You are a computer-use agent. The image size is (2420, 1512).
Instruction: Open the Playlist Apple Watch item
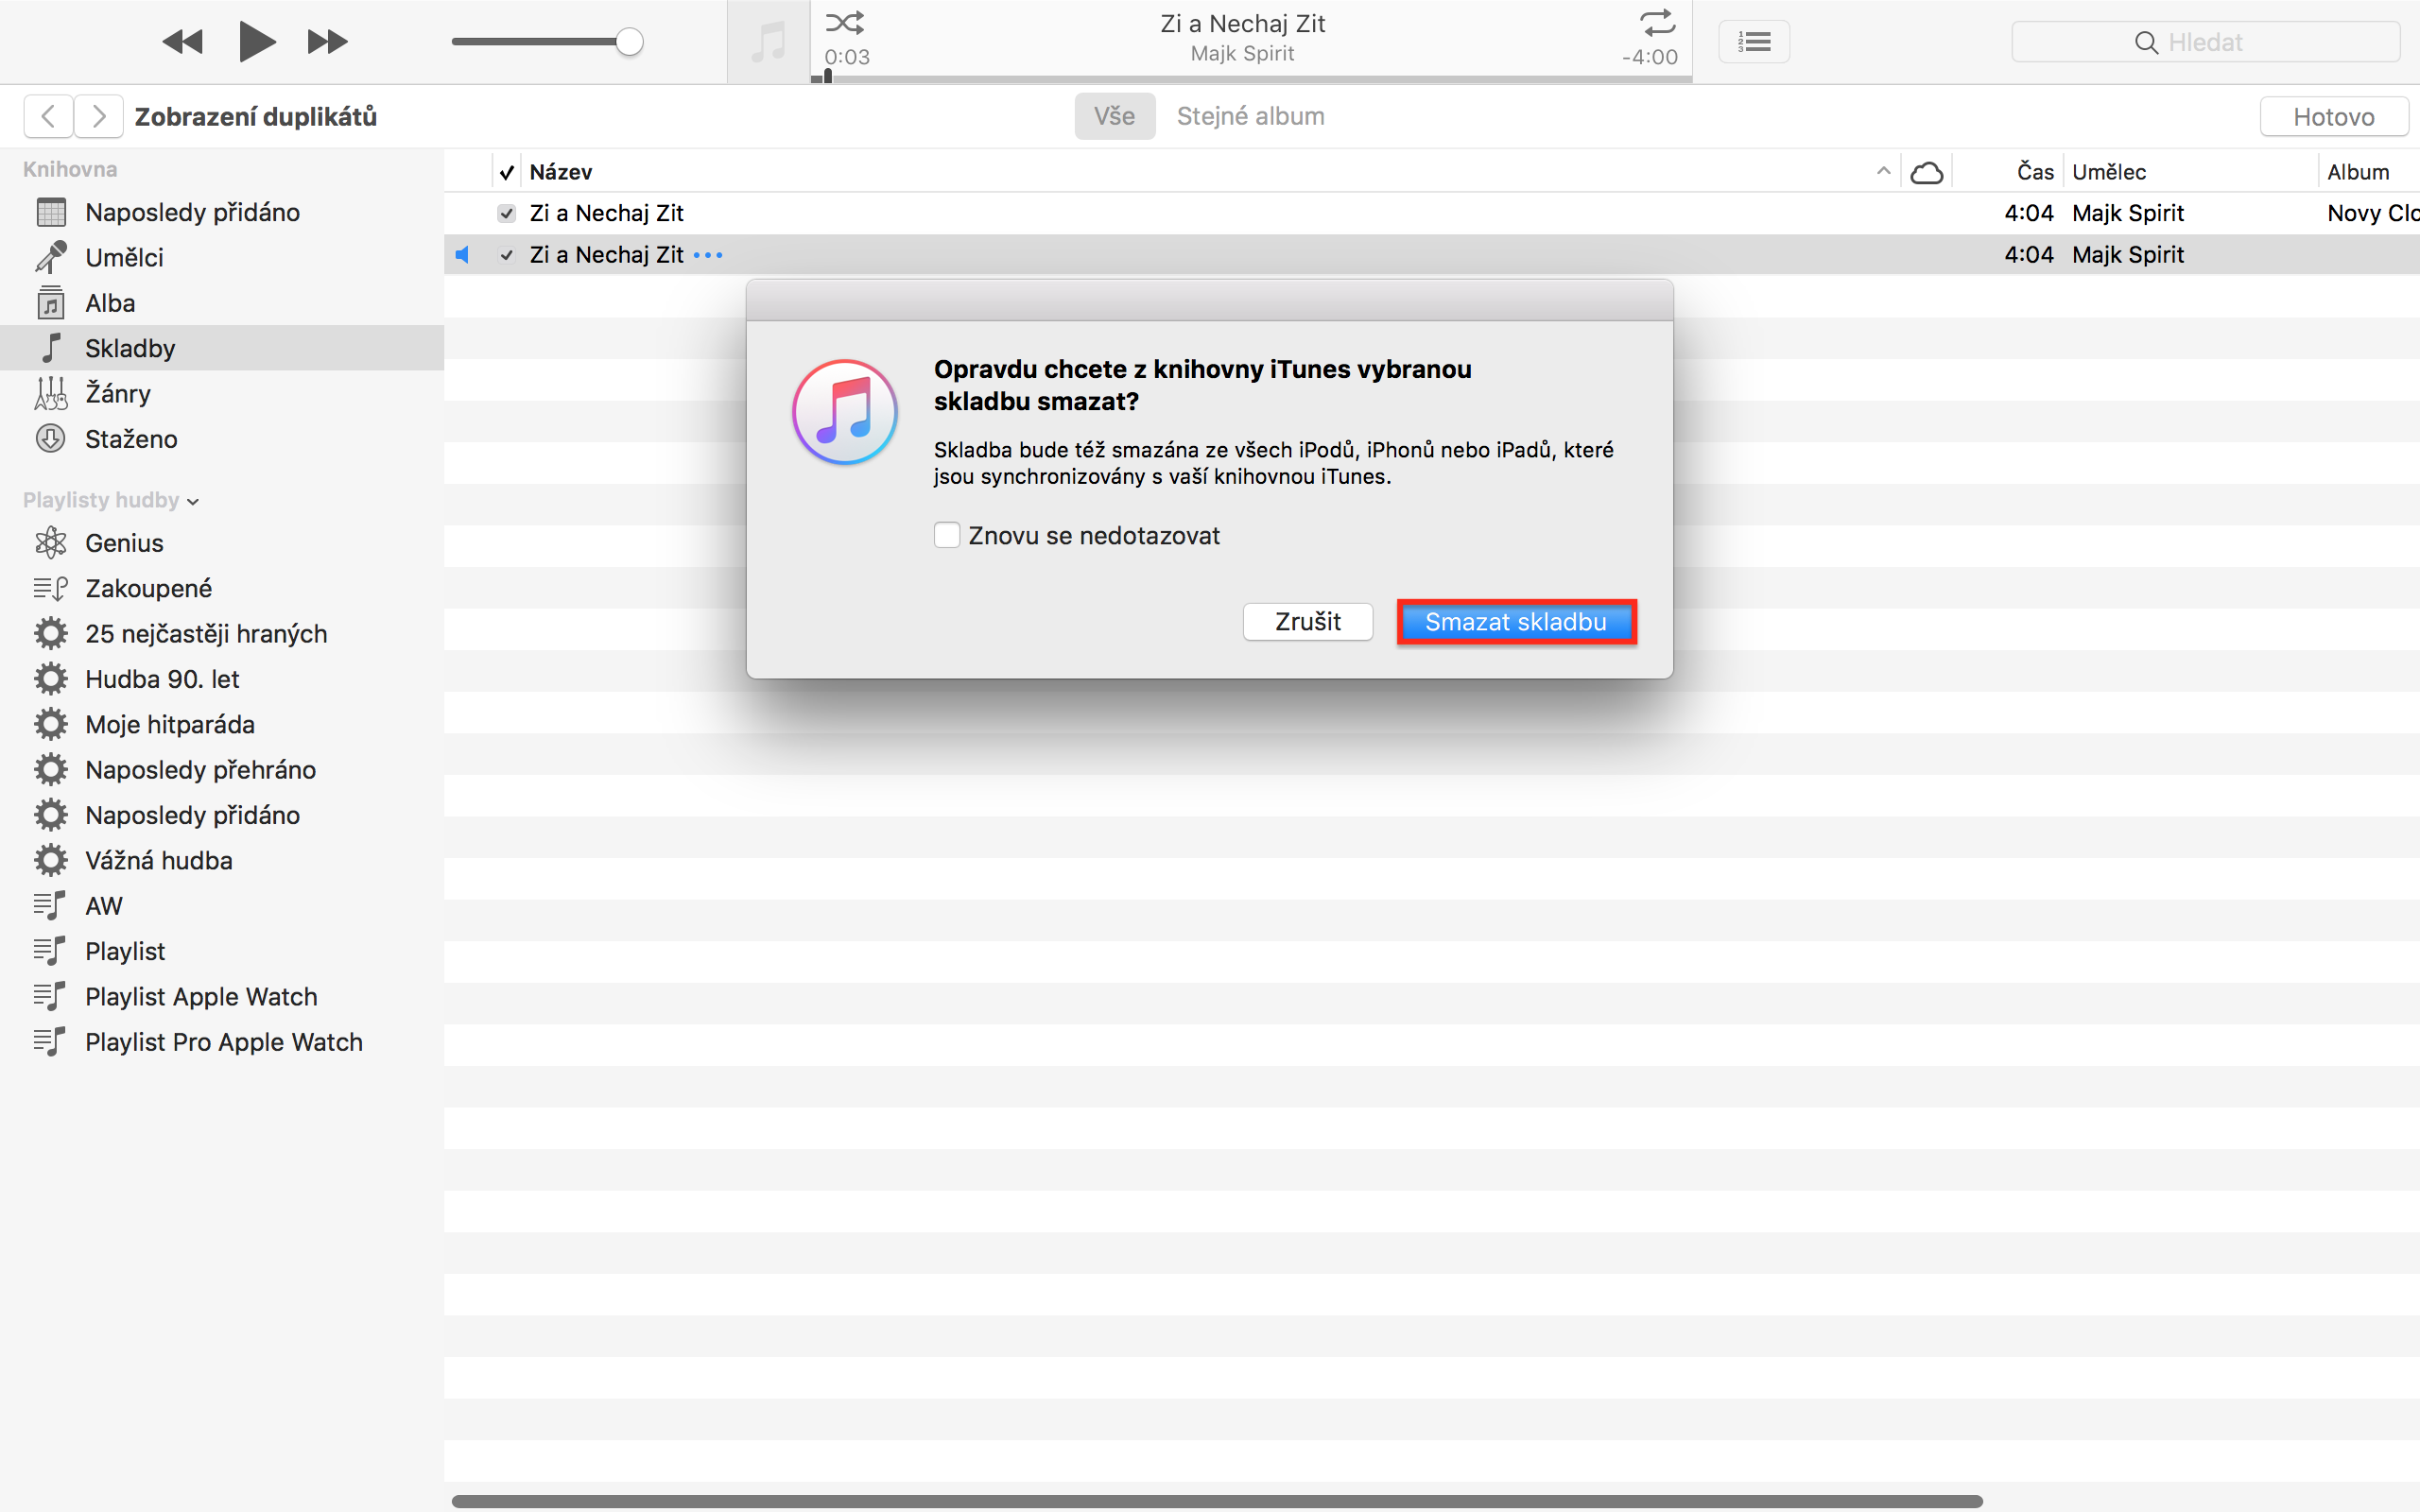point(222,997)
